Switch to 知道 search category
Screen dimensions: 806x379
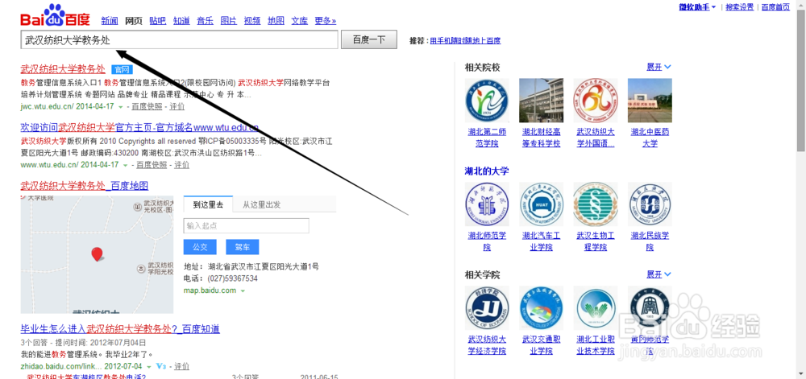tap(181, 21)
